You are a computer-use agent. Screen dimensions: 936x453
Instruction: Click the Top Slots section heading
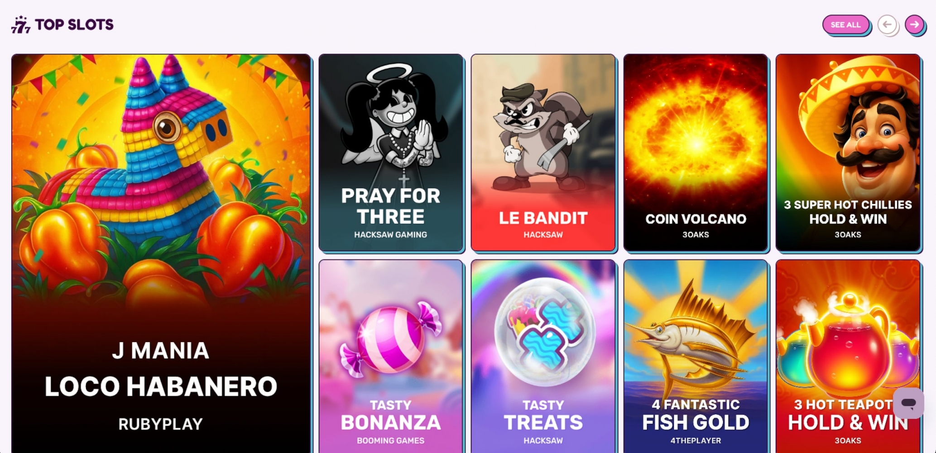tap(74, 24)
